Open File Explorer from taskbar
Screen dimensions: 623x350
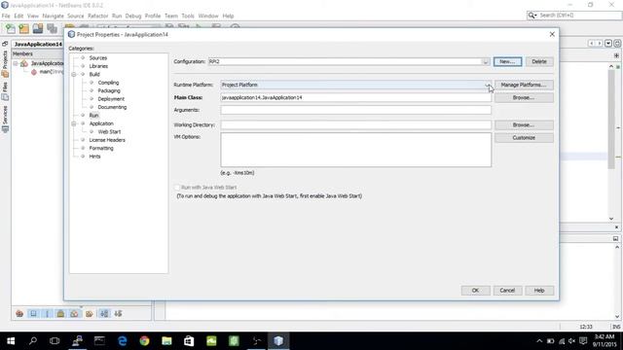(x=166, y=341)
